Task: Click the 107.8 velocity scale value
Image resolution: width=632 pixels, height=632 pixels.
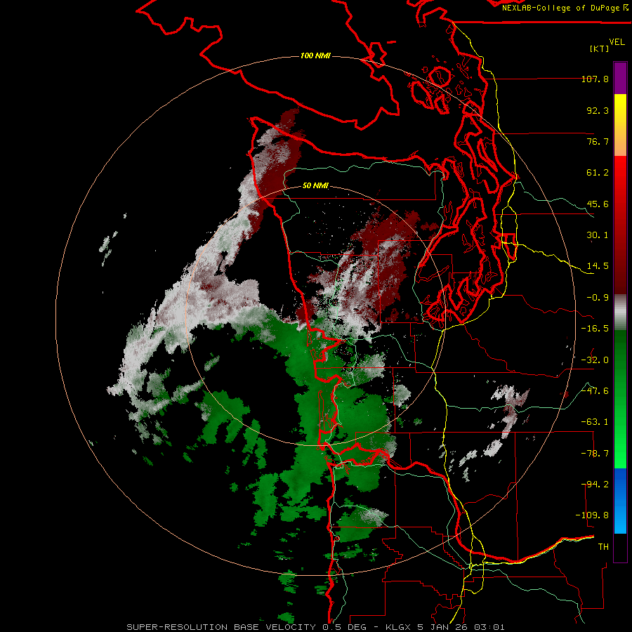Action: pyautogui.click(x=595, y=79)
